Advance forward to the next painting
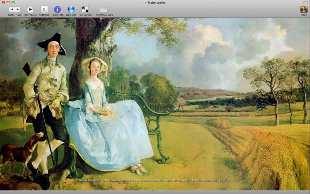Viewport: 310px width, 194px height. (18, 9)
